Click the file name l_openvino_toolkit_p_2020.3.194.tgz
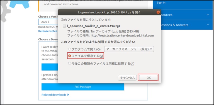Viewport: 214px width, 105px height. coord(94,26)
